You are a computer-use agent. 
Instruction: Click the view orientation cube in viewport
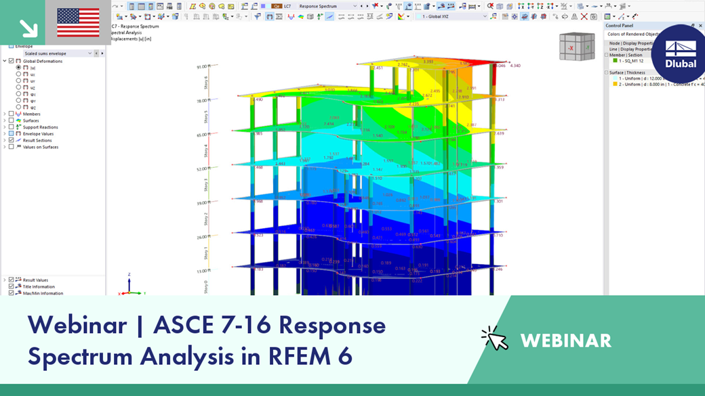(x=577, y=47)
